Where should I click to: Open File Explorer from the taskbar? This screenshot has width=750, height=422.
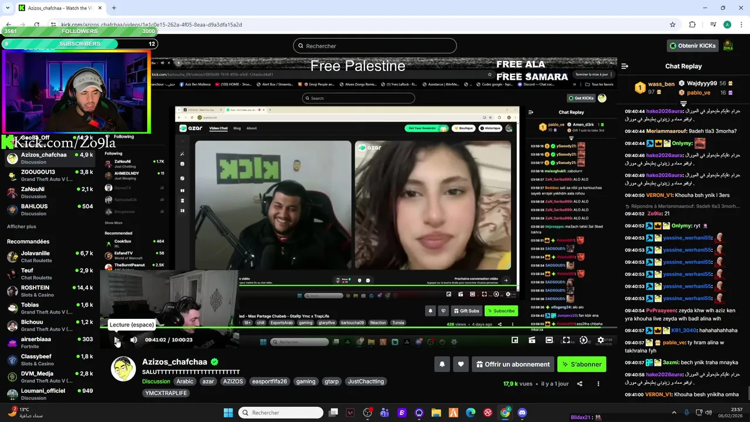[436, 413]
